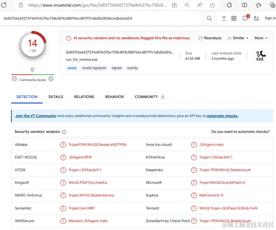Click the ESET-NOD32 detection alert icon
This screenshot has width=276, height=230.
click(63, 157)
